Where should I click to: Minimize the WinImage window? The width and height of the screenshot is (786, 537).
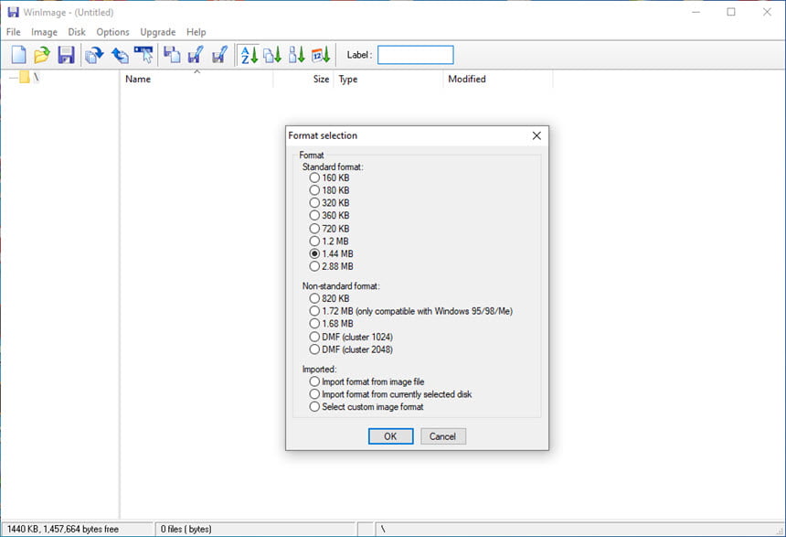point(696,12)
